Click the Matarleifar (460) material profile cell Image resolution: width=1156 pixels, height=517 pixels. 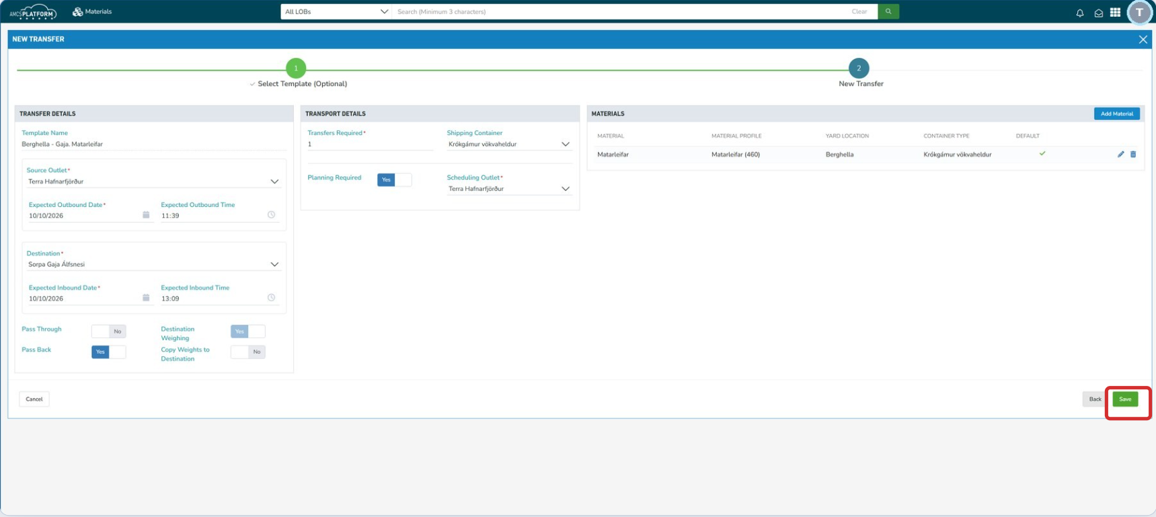[x=736, y=155]
